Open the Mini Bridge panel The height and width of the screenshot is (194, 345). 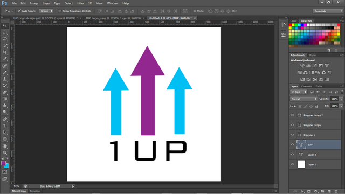tap(19, 191)
